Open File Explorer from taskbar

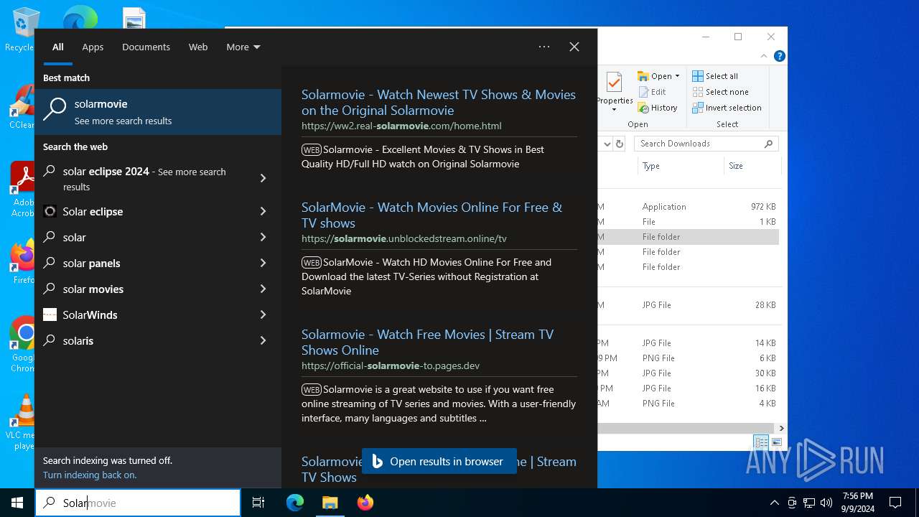coord(330,503)
